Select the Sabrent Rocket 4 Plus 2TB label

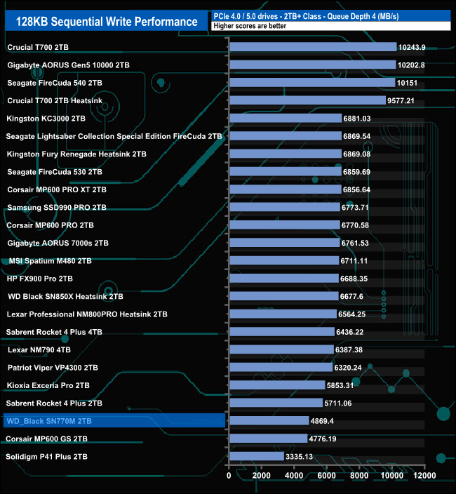(x=54, y=403)
